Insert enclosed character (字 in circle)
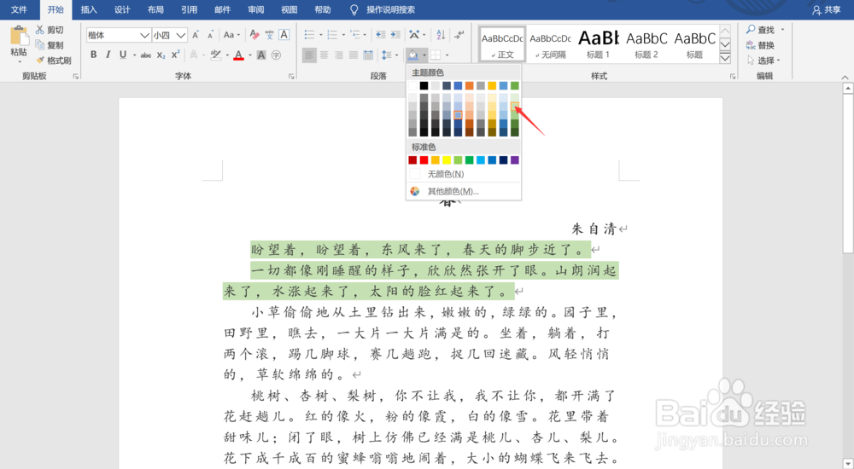Viewport: 854px width, 469px height. pyautogui.click(x=276, y=55)
